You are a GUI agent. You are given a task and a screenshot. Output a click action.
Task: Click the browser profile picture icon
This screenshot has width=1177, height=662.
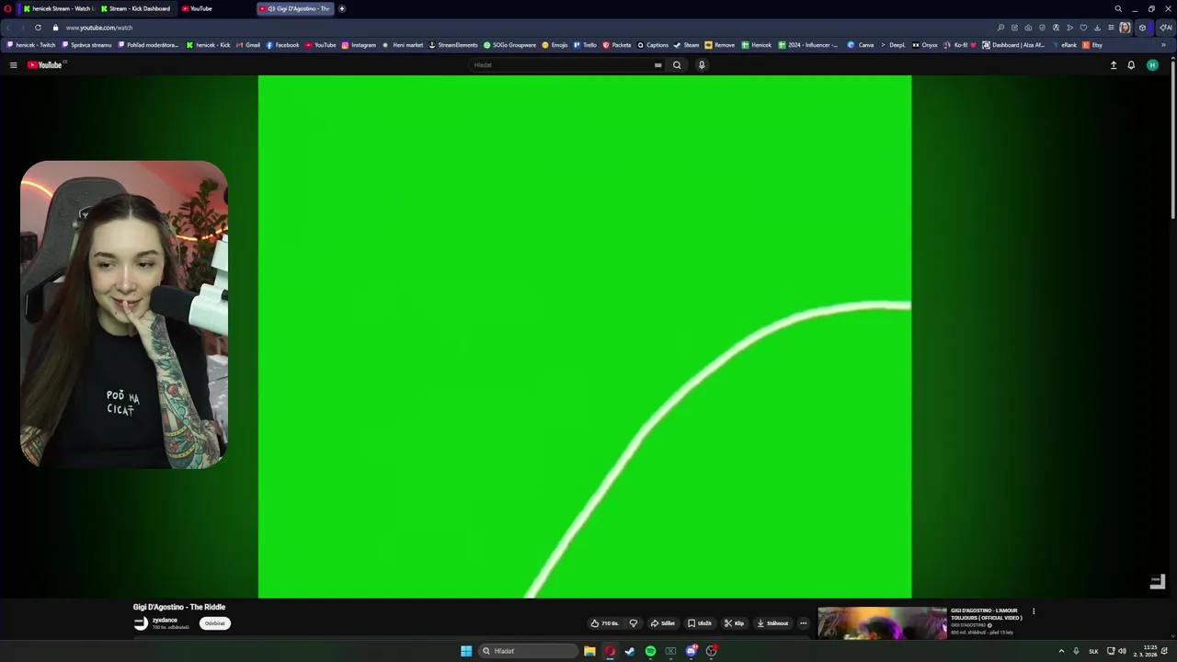point(1125,28)
